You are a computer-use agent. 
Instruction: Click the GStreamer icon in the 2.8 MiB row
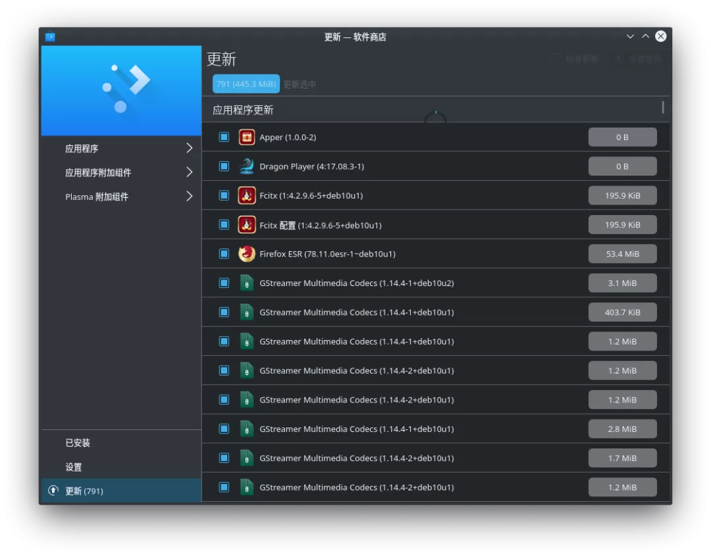click(x=247, y=429)
